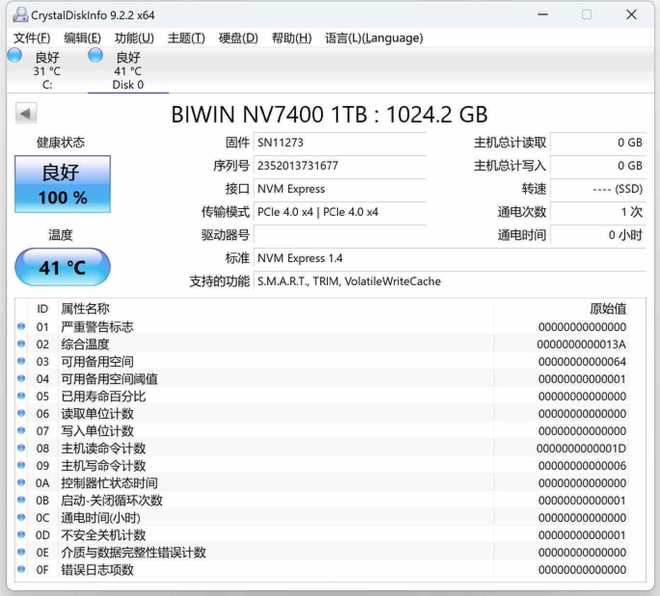Click raw value 0000000000013A
Image resolution: width=660 pixels, height=596 pixels.
coord(581,344)
